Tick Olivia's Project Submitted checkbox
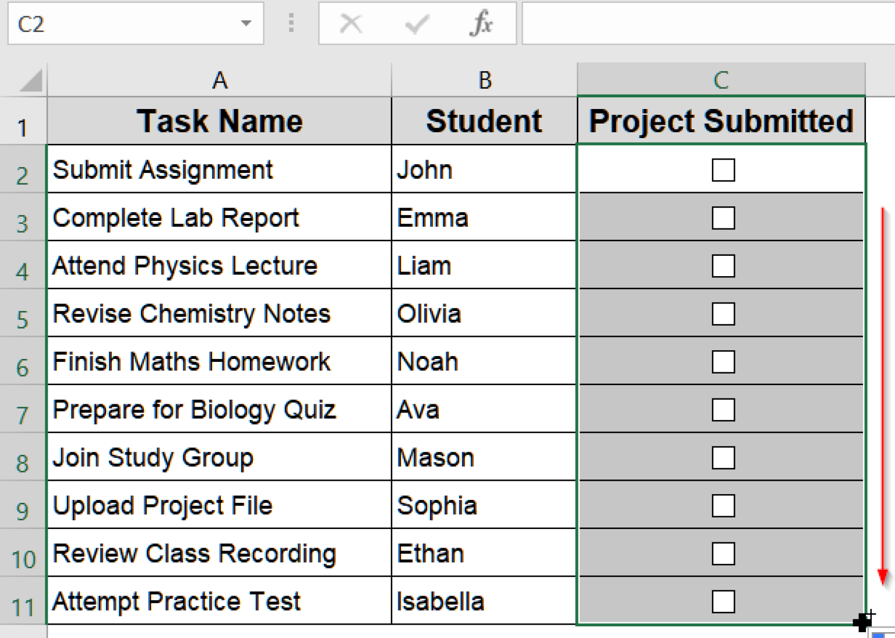Screen dimensions: 895x638 723,314
